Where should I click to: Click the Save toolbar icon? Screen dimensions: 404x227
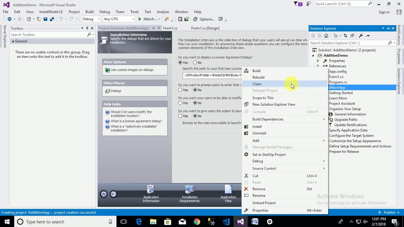[x=45, y=19]
